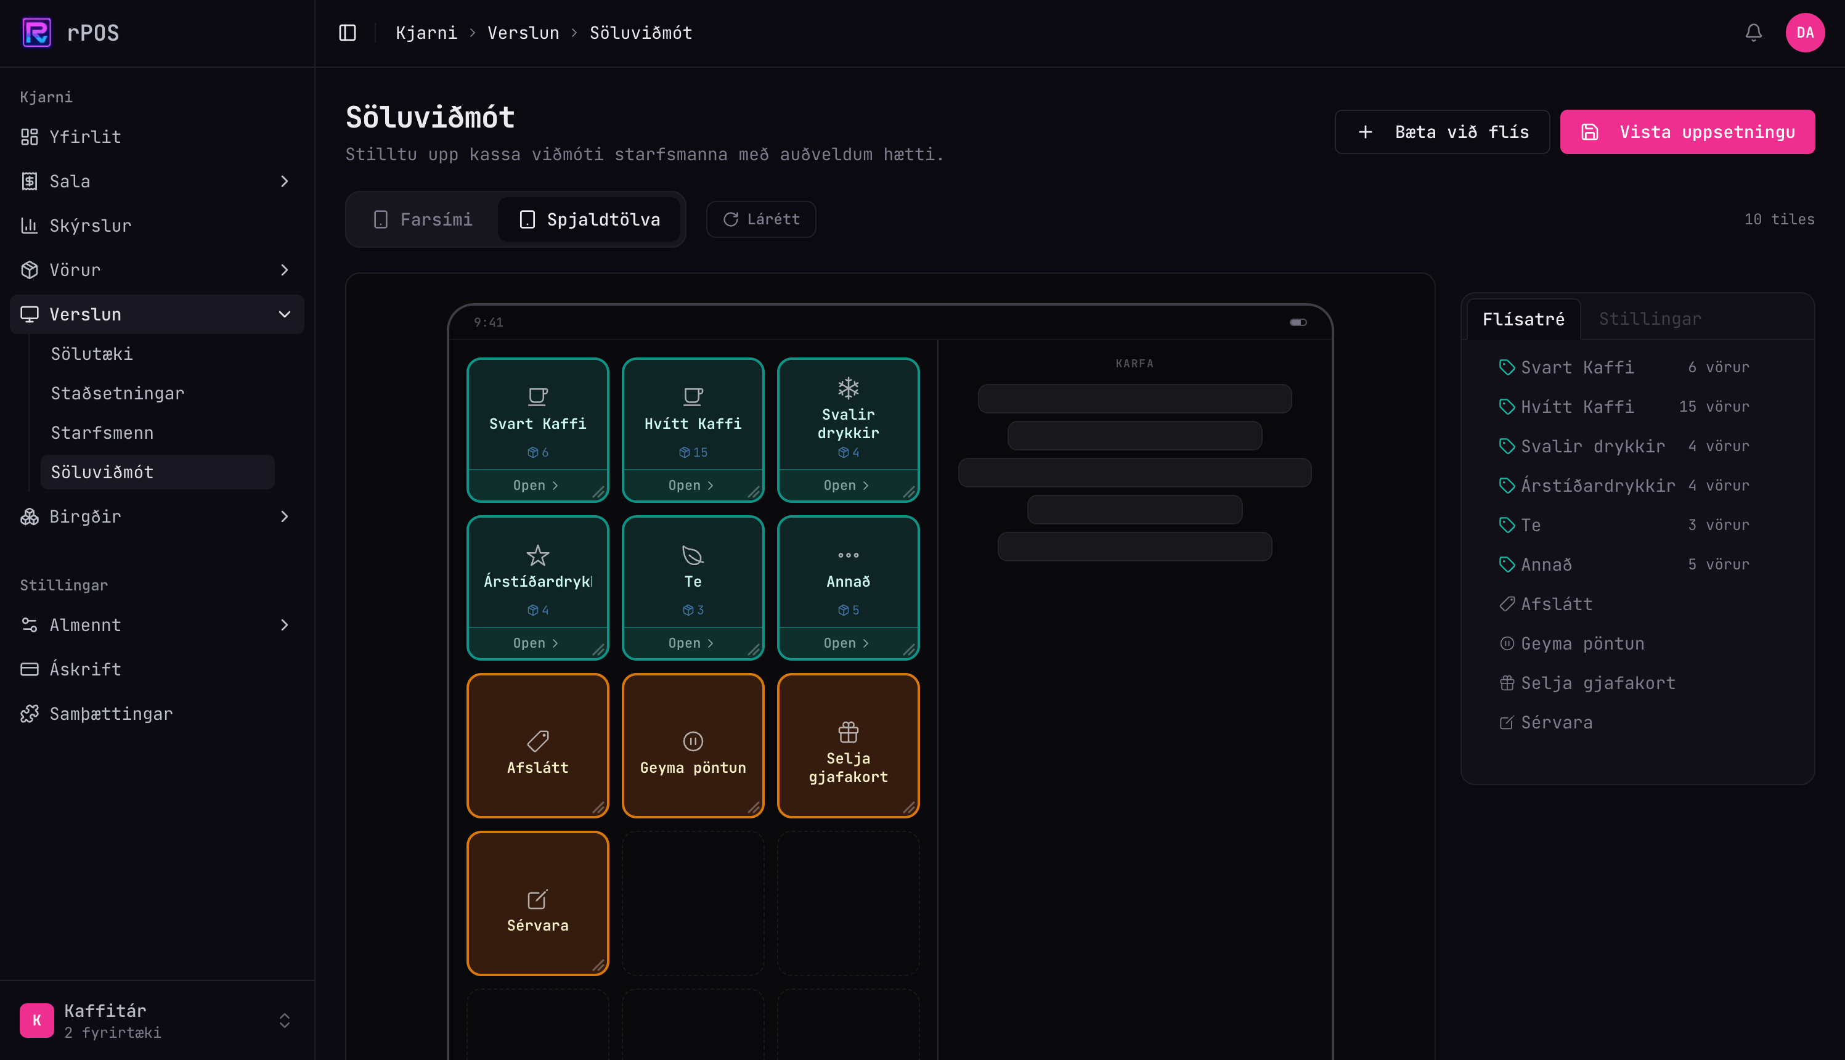Click the edit icon on Sérvara tile
Image resolution: width=1845 pixels, height=1060 pixels.
[537, 900]
